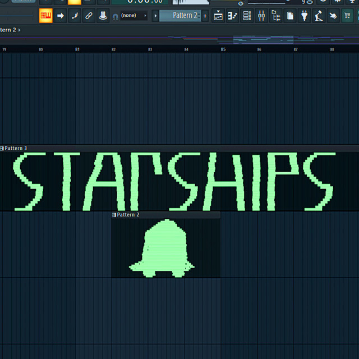Open the shopping cart content library
359x359 pixels.
(348, 16)
